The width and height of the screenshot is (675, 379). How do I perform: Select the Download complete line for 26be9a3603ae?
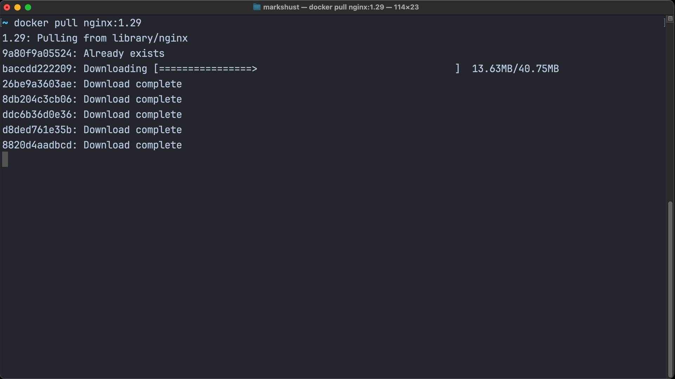pyautogui.click(x=92, y=84)
